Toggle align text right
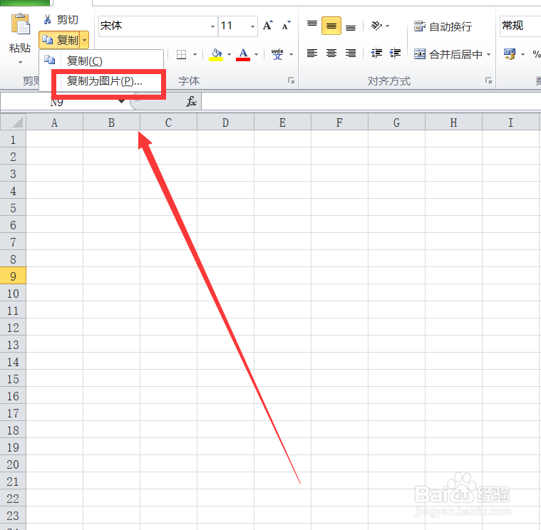 coord(351,53)
